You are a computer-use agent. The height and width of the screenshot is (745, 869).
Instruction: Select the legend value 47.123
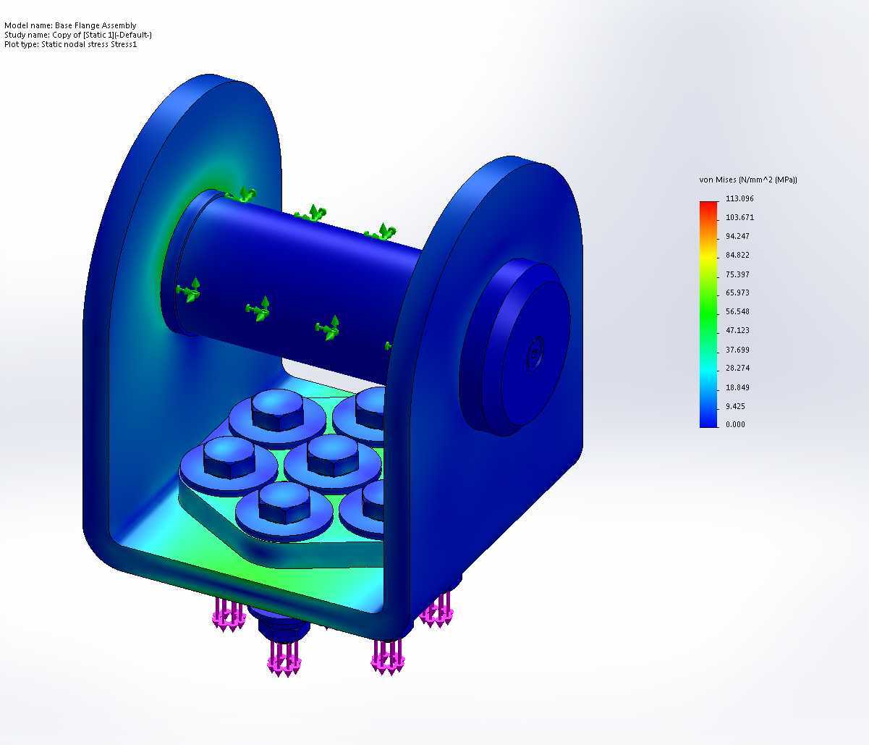click(738, 330)
